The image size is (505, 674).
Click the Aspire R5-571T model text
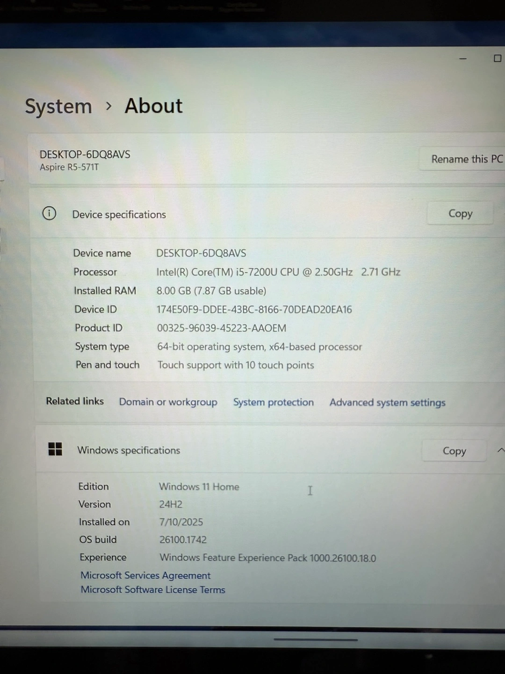pyautogui.click(x=69, y=167)
